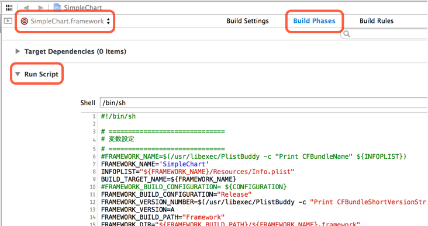Click line FRAMEWORK_BUILD_PATH="Framework"
The height and width of the screenshot is (226, 428).
(163, 217)
